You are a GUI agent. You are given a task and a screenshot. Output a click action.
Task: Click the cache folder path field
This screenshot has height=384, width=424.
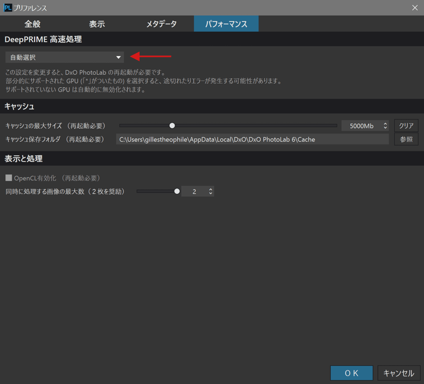tap(252, 139)
